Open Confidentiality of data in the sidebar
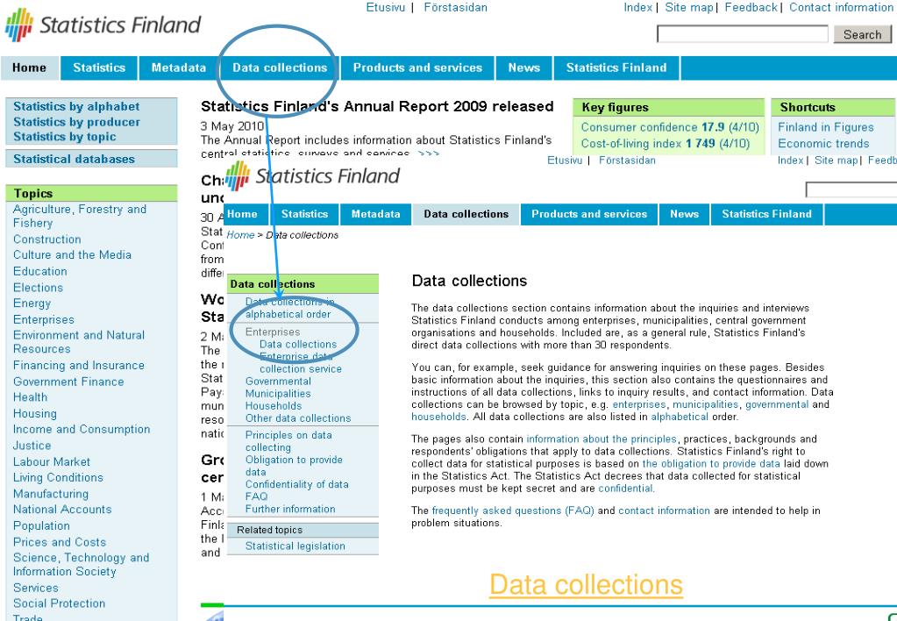Image resolution: width=897 pixels, height=621 pixels. [x=297, y=484]
